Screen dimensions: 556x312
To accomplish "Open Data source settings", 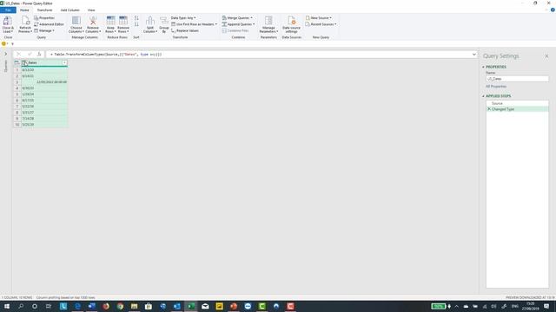I will pyautogui.click(x=292, y=24).
